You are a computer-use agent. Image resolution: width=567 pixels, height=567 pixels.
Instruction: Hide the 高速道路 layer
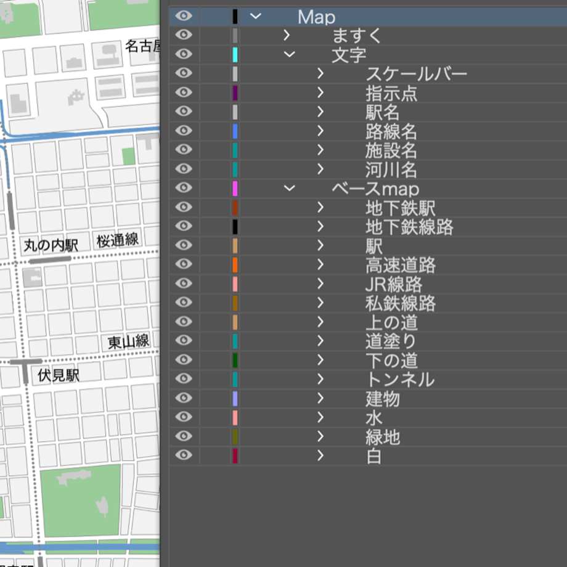pyautogui.click(x=184, y=264)
